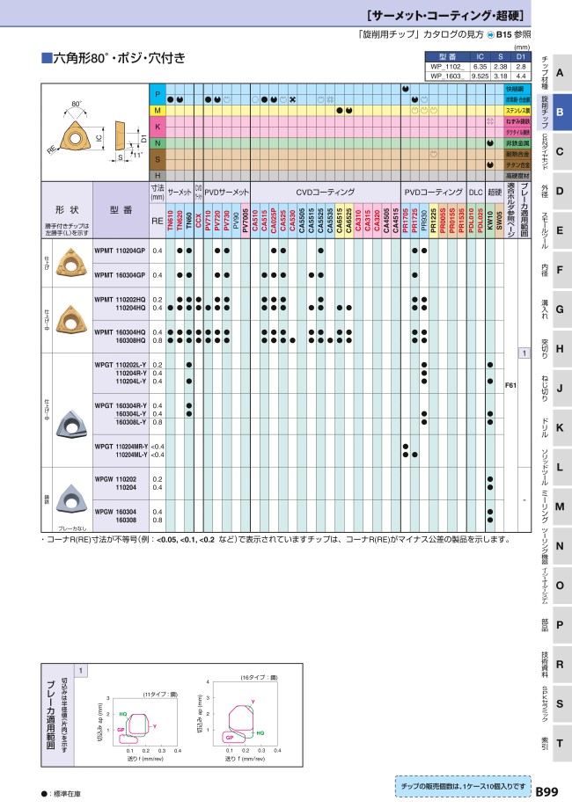Click the standard stock dot legend
The width and height of the screenshot is (572, 808).
coord(44,792)
